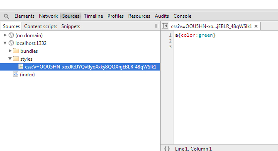Viewport: 278px width, 151px height.
Task: Click line number 1 in the gutter
Action: click(x=170, y=35)
